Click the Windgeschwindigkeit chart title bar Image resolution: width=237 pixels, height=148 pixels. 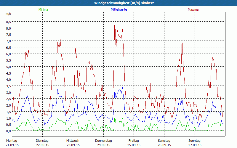point(118,3)
